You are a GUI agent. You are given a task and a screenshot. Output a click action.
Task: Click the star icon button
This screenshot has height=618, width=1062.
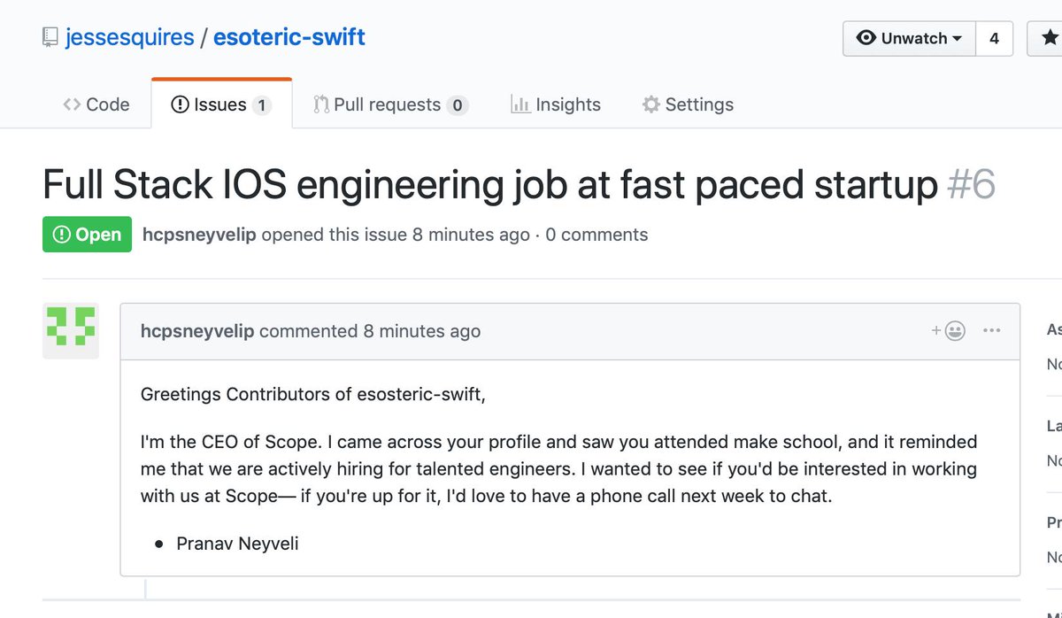1046,39
